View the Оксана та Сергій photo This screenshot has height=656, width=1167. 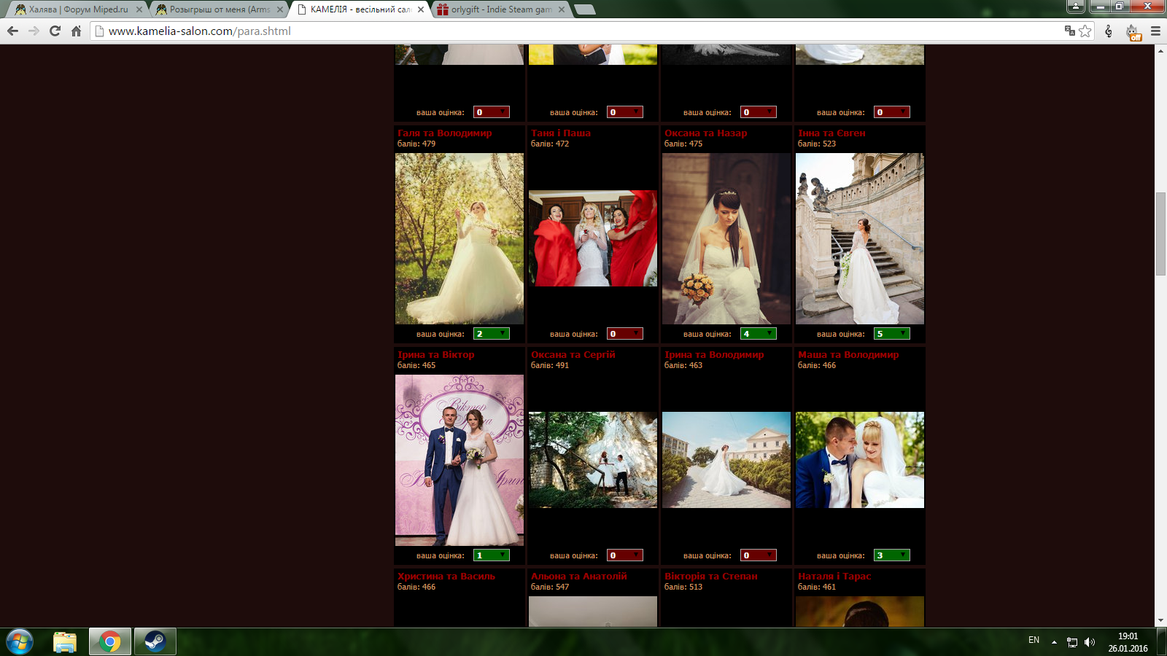pos(593,460)
